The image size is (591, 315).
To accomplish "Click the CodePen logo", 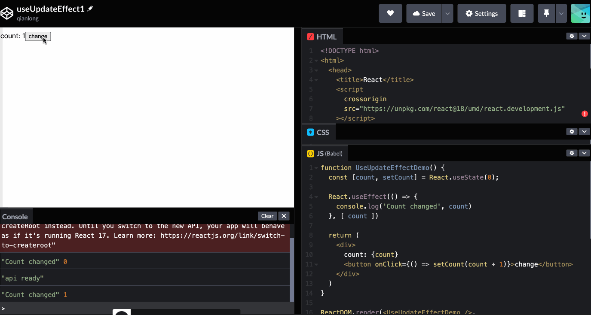I will tap(7, 13).
